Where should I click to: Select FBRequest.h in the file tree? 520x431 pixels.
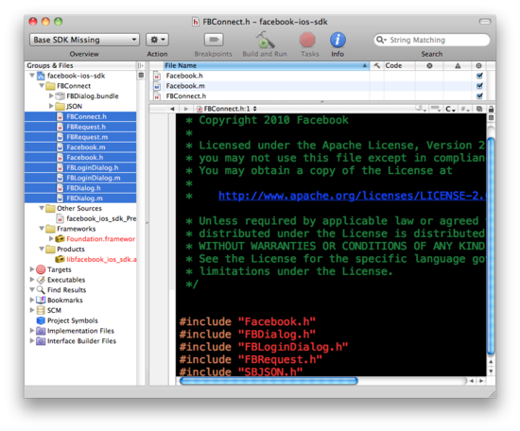pyautogui.click(x=80, y=127)
